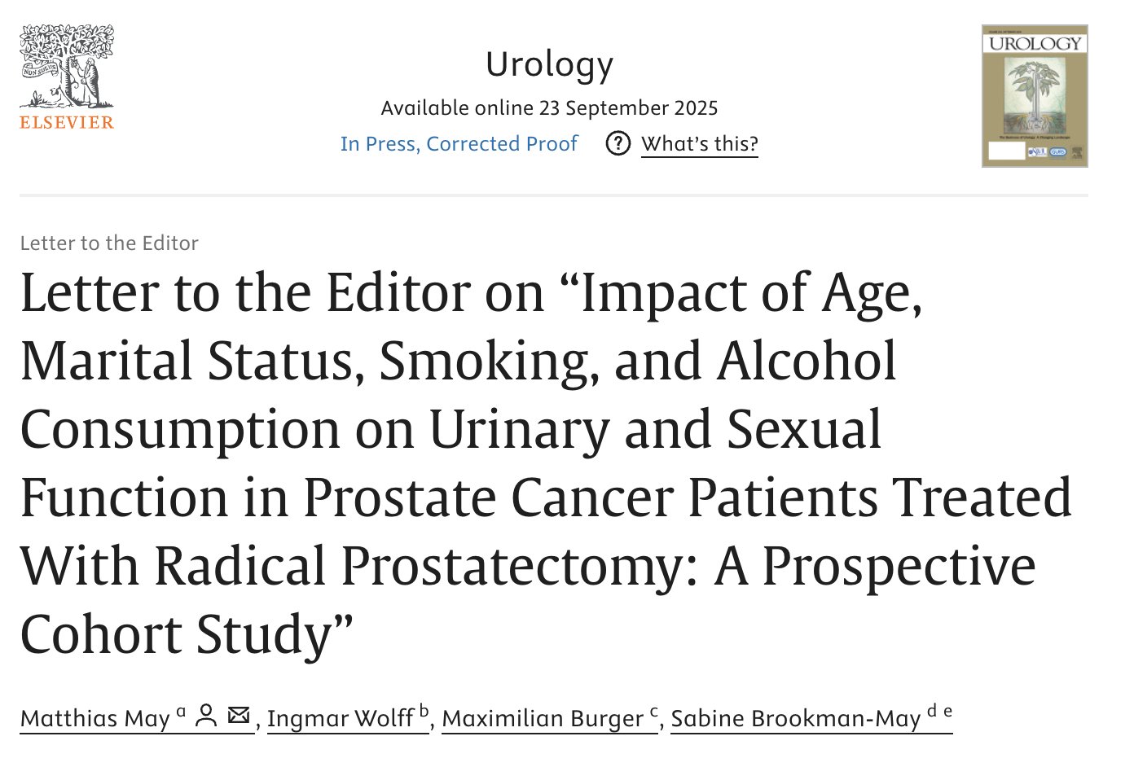The image size is (1134, 767).
Task: Click the envelope email icon
Action: pyautogui.click(x=239, y=716)
